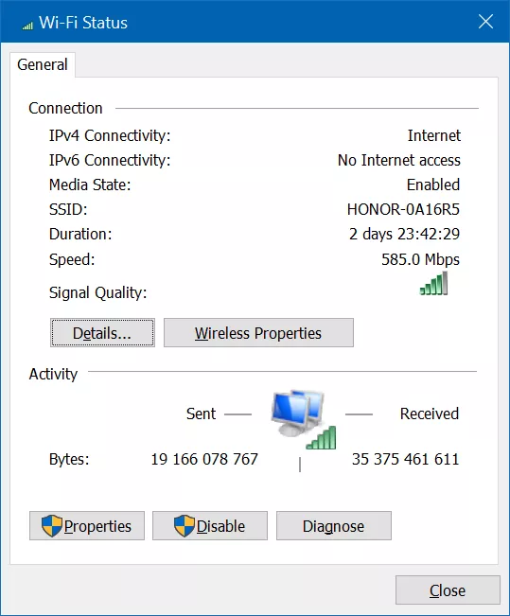Open adapter Properties

tap(87, 526)
